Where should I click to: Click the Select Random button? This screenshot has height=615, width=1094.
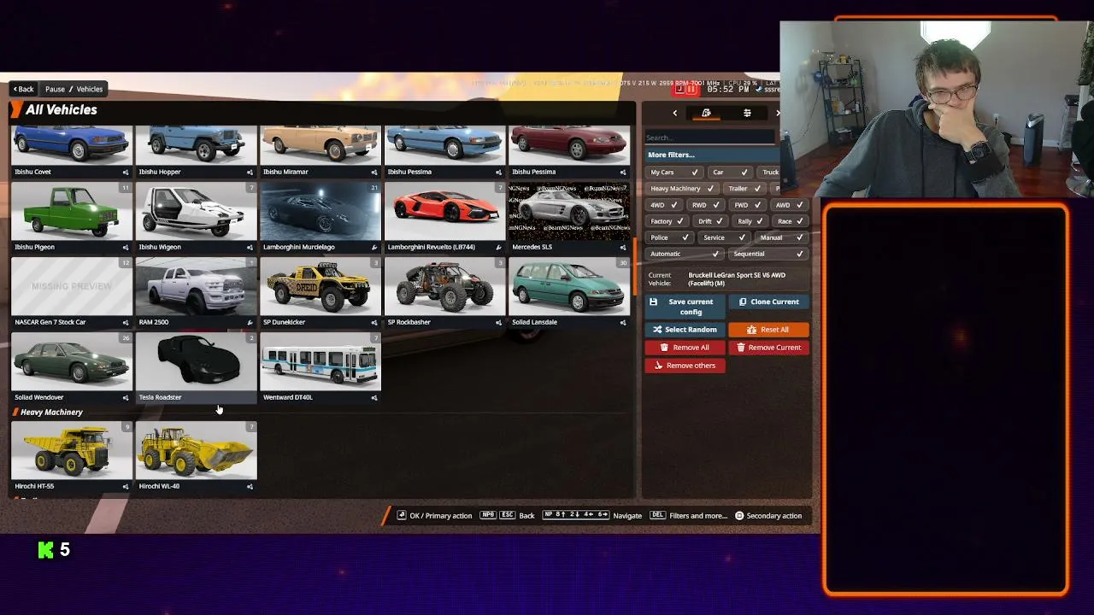coord(685,330)
